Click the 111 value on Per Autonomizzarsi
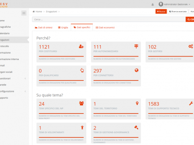Image resolution: width=194 pixels, height=145 pixels. click(97, 47)
